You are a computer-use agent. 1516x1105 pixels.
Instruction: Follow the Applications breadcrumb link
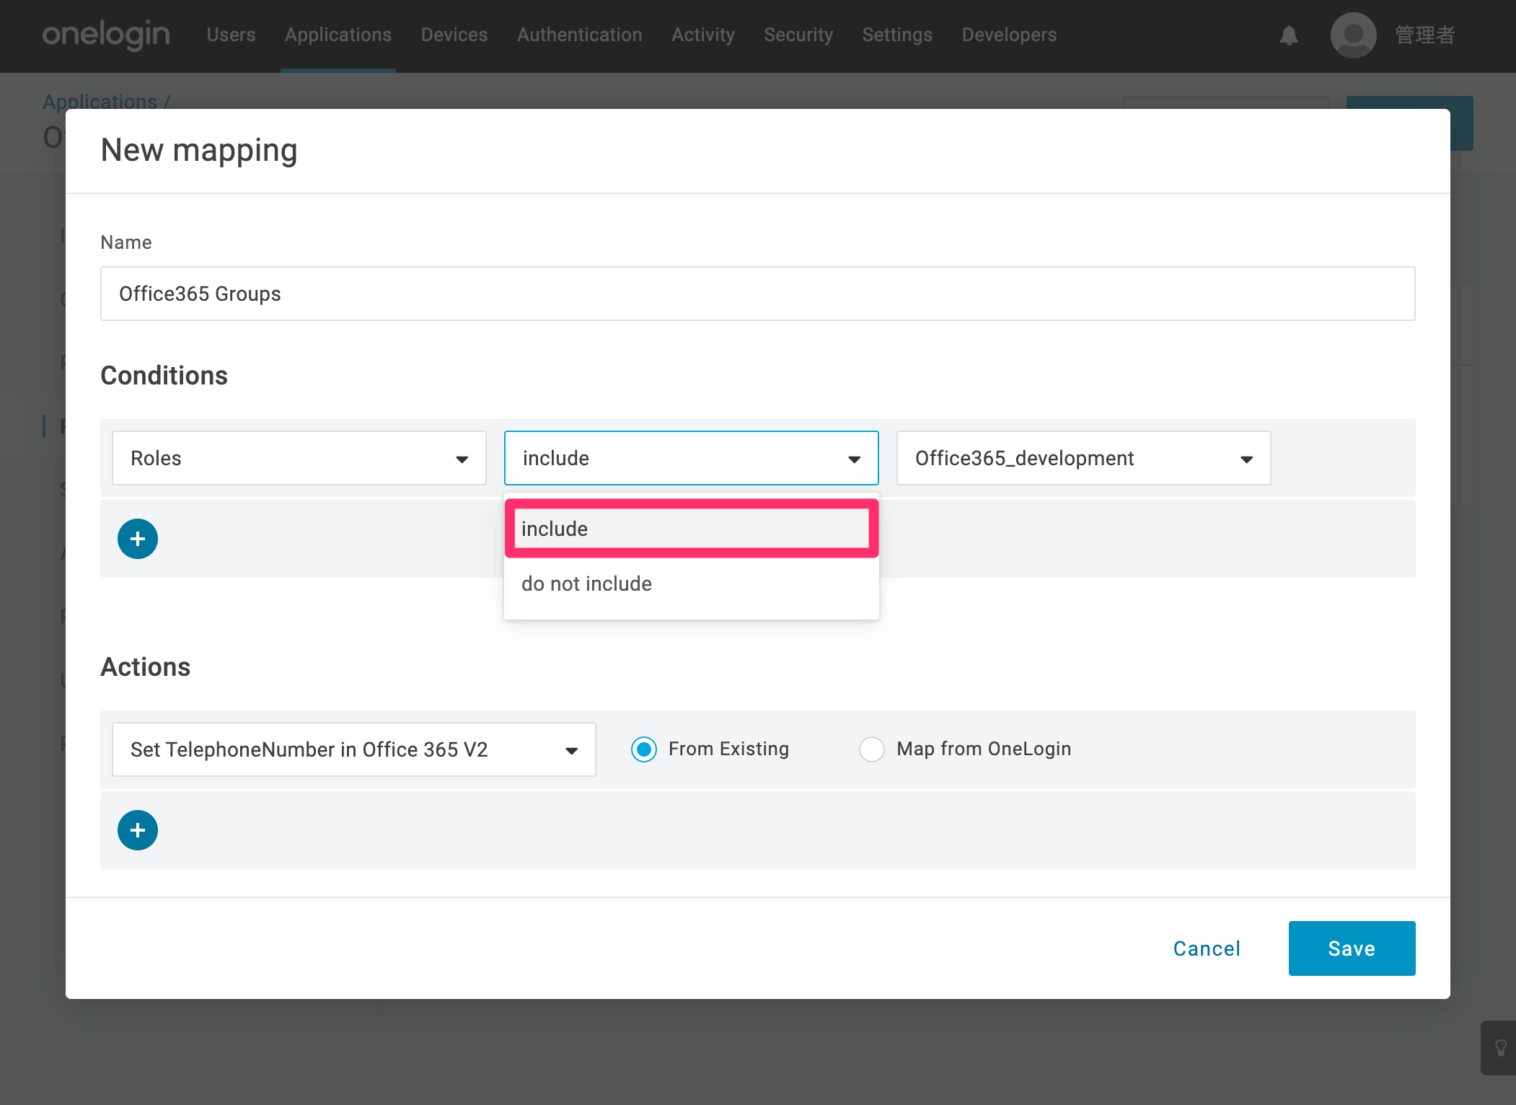(x=100, y=101)
